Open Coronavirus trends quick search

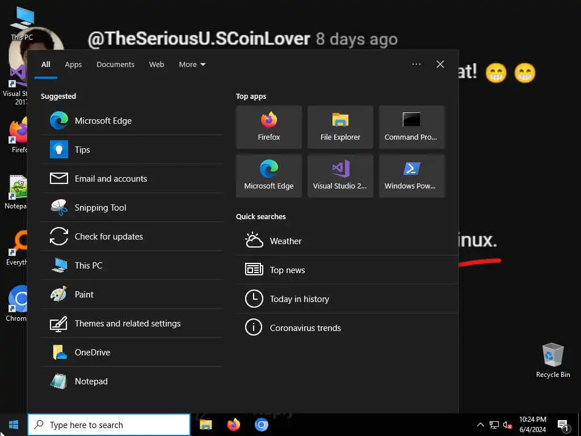point(347,328)
